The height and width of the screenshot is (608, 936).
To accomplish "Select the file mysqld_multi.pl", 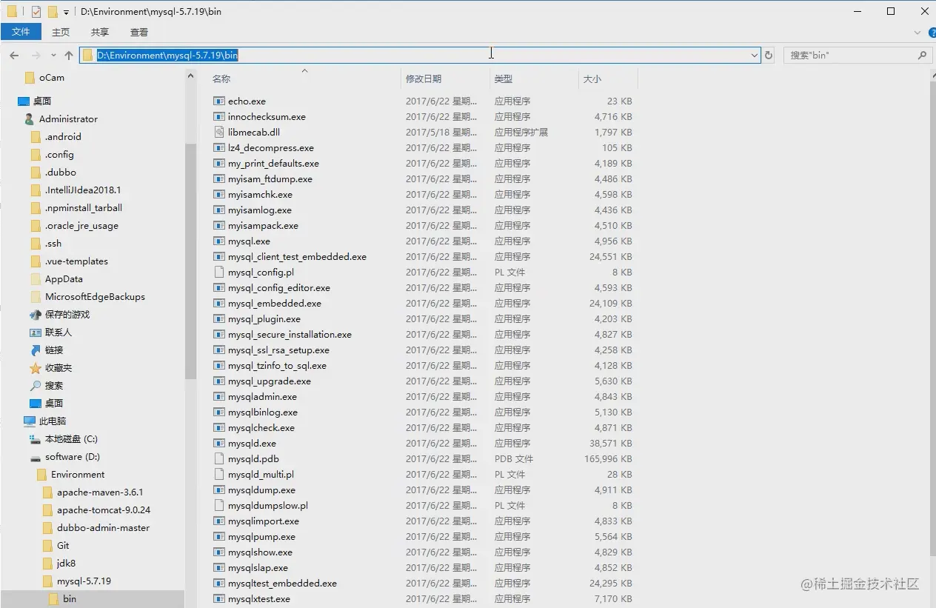I will [x=261, y=475].
